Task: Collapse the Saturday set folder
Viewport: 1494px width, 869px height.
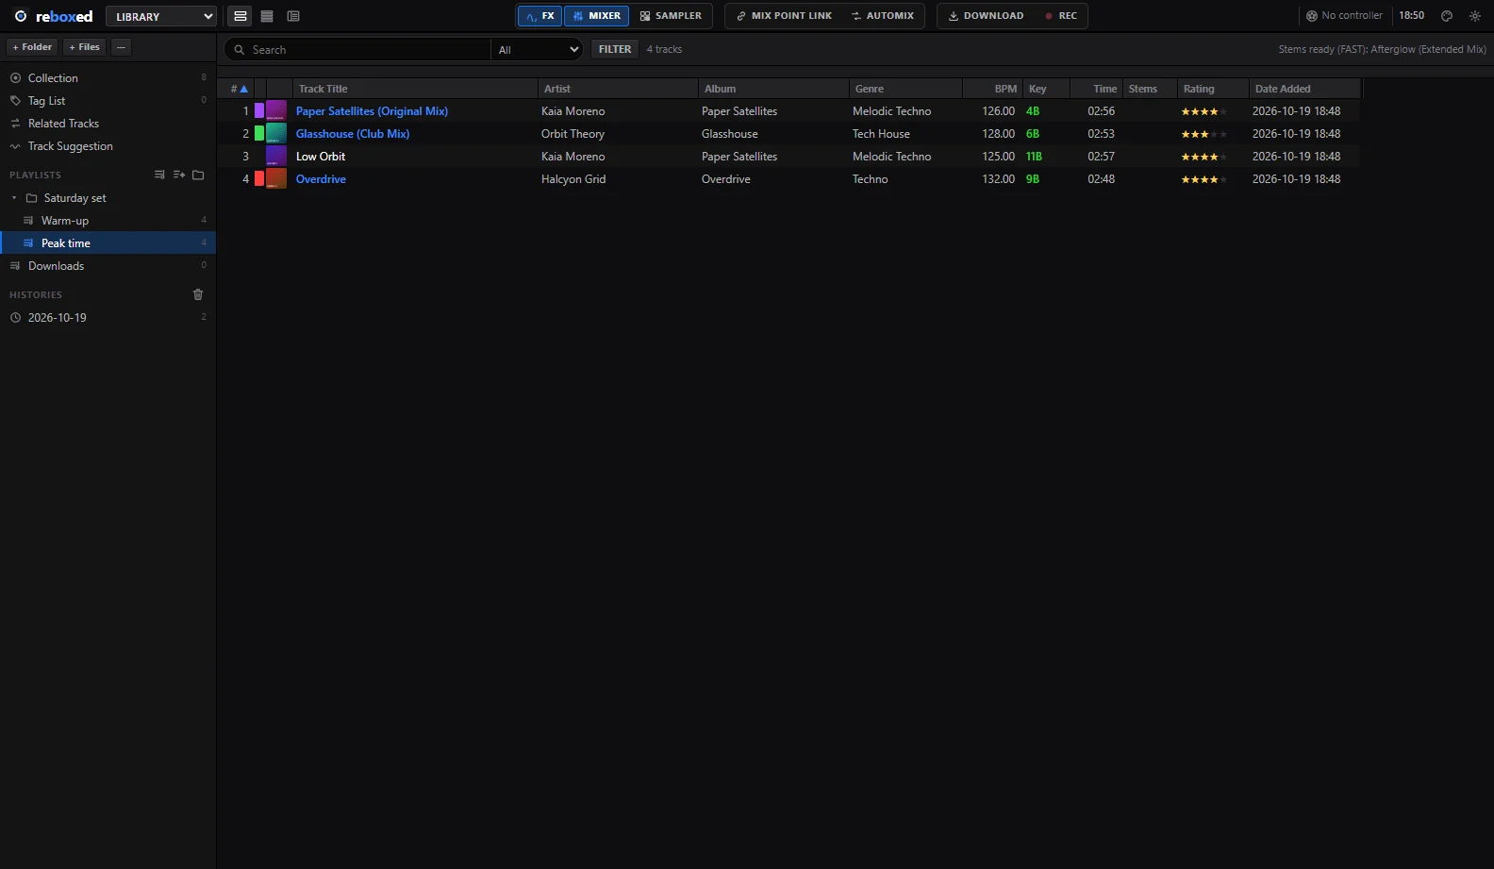Action: [x=14, y=198]
